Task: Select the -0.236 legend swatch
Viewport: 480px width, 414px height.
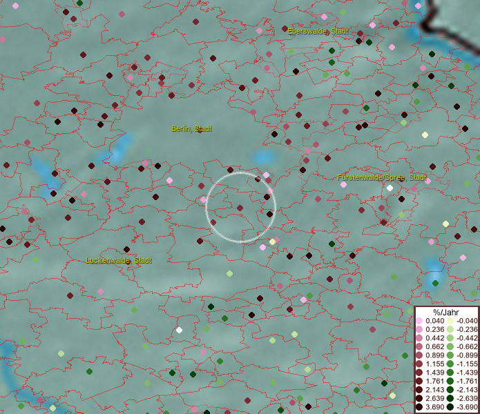Action: pos(450,329)
